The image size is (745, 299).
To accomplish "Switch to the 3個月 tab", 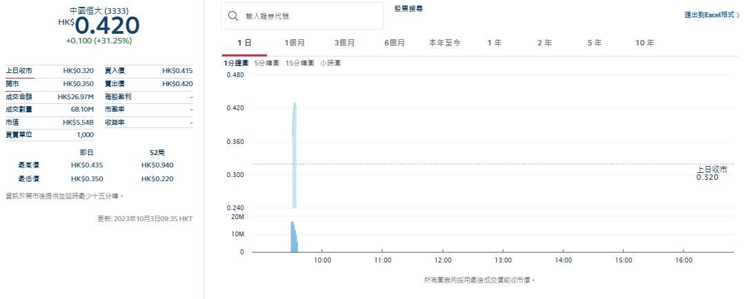I will (344, 43).
